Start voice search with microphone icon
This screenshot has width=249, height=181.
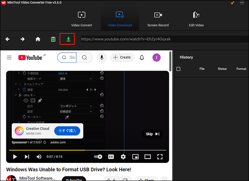coord(102,57)
